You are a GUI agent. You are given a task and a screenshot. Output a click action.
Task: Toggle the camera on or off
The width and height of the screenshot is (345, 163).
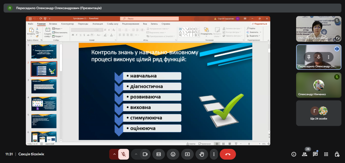click(145, 154)
